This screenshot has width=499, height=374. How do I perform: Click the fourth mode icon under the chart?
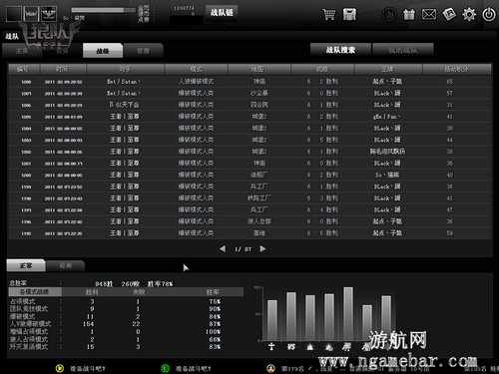click(329, 347)
